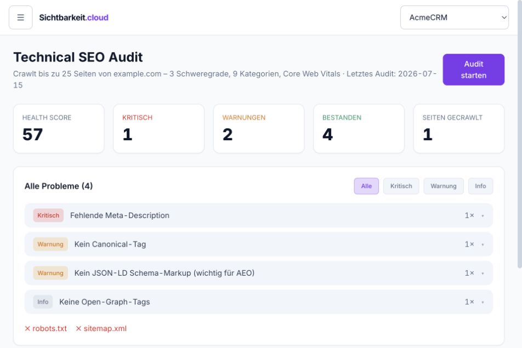This screenshot has width=522, height=348.
Task: Click the Seiten gecrawlt card
Action: (x=459, y=128)
